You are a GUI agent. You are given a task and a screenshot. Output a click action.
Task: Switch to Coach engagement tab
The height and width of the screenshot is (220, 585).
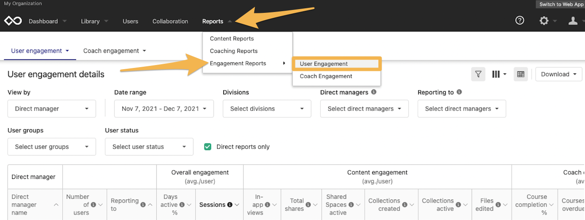pyautogui.click(x=115, y=51)
